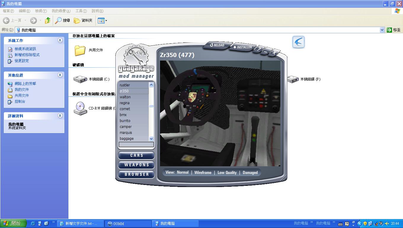Select the CD-RW drive icon
Viewport: 403px width, 228px height.
point(80,108)
